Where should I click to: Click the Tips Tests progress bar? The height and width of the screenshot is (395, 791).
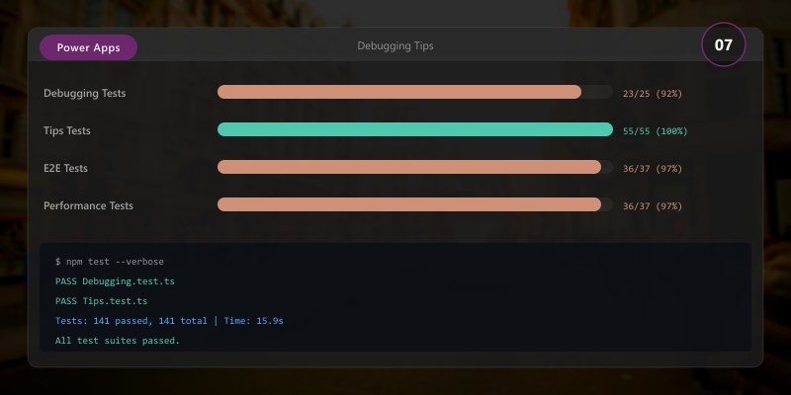415,129
